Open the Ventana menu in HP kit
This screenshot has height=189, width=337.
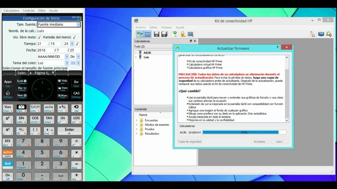pos(166,27)
